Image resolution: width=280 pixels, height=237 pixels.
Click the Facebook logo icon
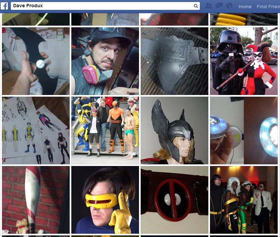coord(4,6)
